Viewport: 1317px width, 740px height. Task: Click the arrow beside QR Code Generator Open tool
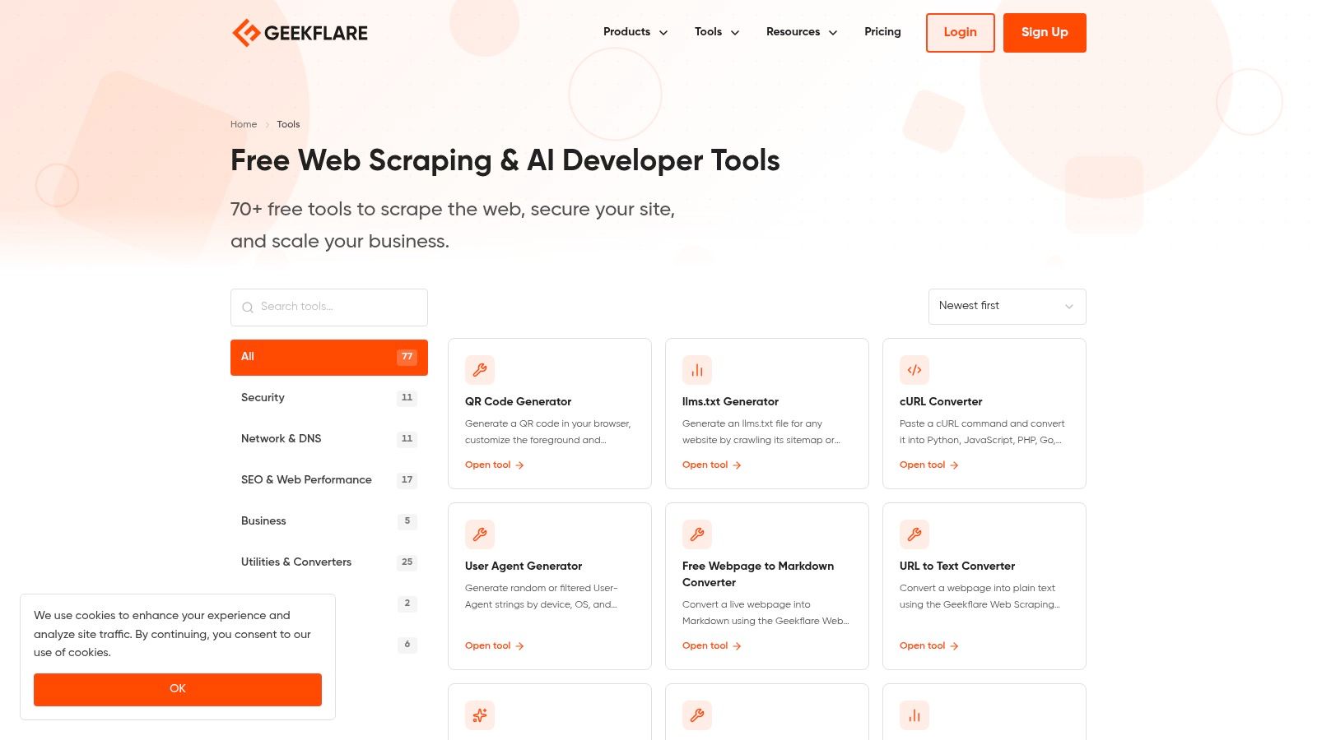click(x=519, y=465)
